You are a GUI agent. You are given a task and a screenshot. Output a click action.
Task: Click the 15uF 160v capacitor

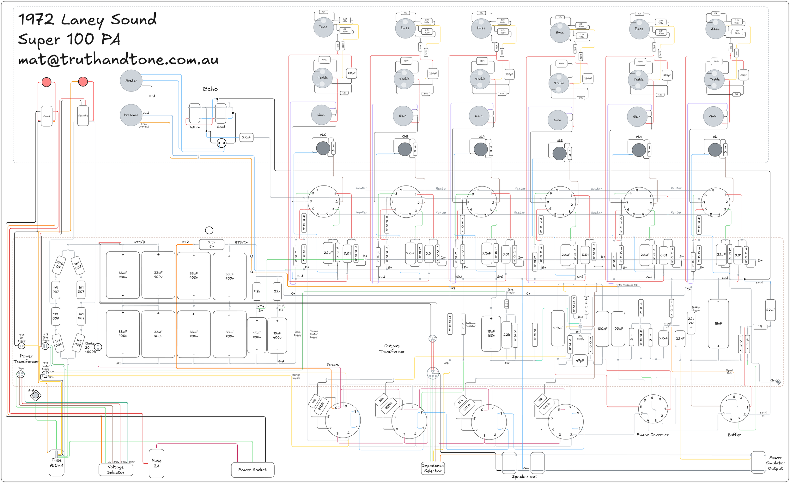(491, 333)
